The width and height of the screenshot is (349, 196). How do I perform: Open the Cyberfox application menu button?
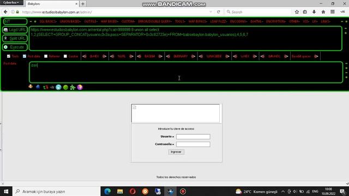click(x=11, y=2)
